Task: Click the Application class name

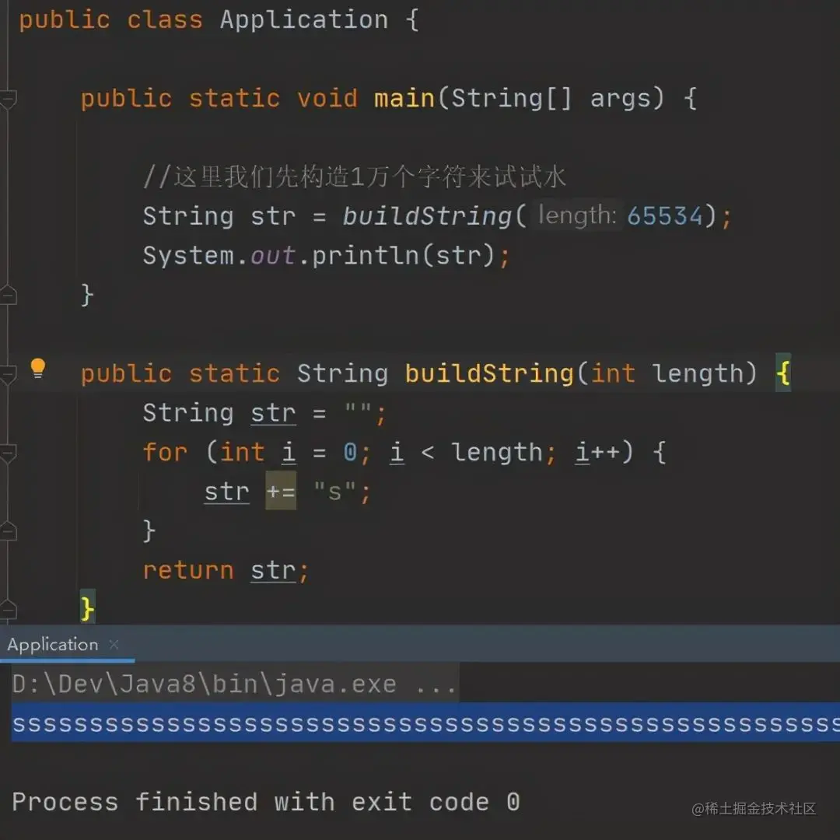Action: (304, 20)
